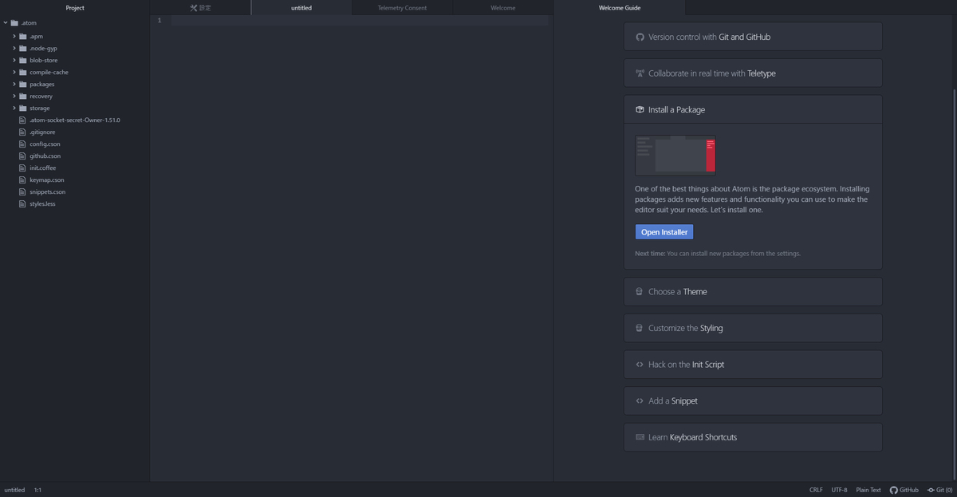Click the .gitignore file icon
The width and height of the screenshot is (957, 497).
(x=22, y=132)
